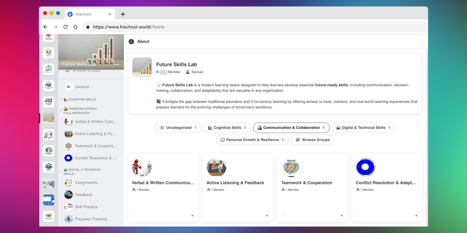The image size is (467, 233).
Task: Click the Verbal & Written Communica… card title
Action: (x=163, y=183)
